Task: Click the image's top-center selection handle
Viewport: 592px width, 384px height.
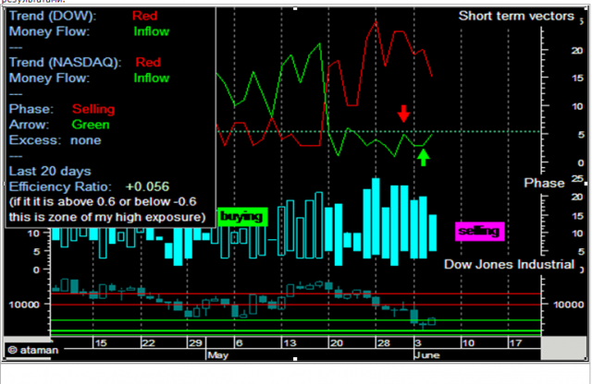Action: point(295,8)
